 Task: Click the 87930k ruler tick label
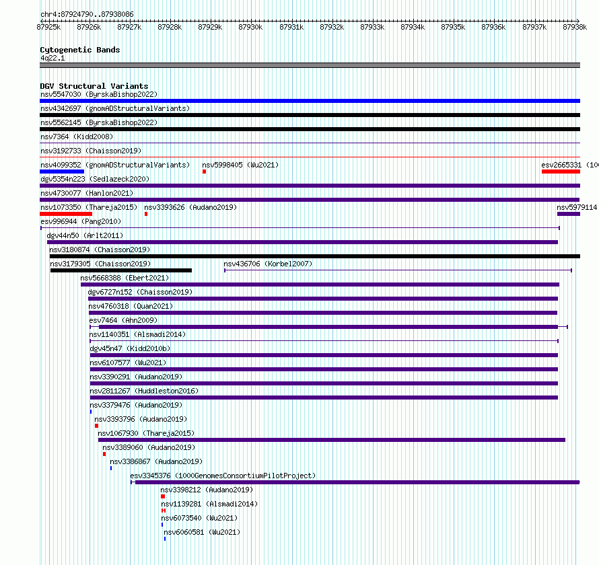(250, 27)
